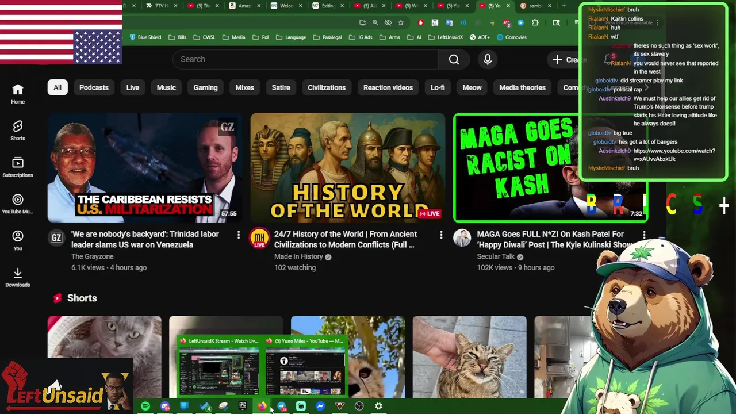
Task: Open the YouTube Home sidebar item
Action: (18, 94)
